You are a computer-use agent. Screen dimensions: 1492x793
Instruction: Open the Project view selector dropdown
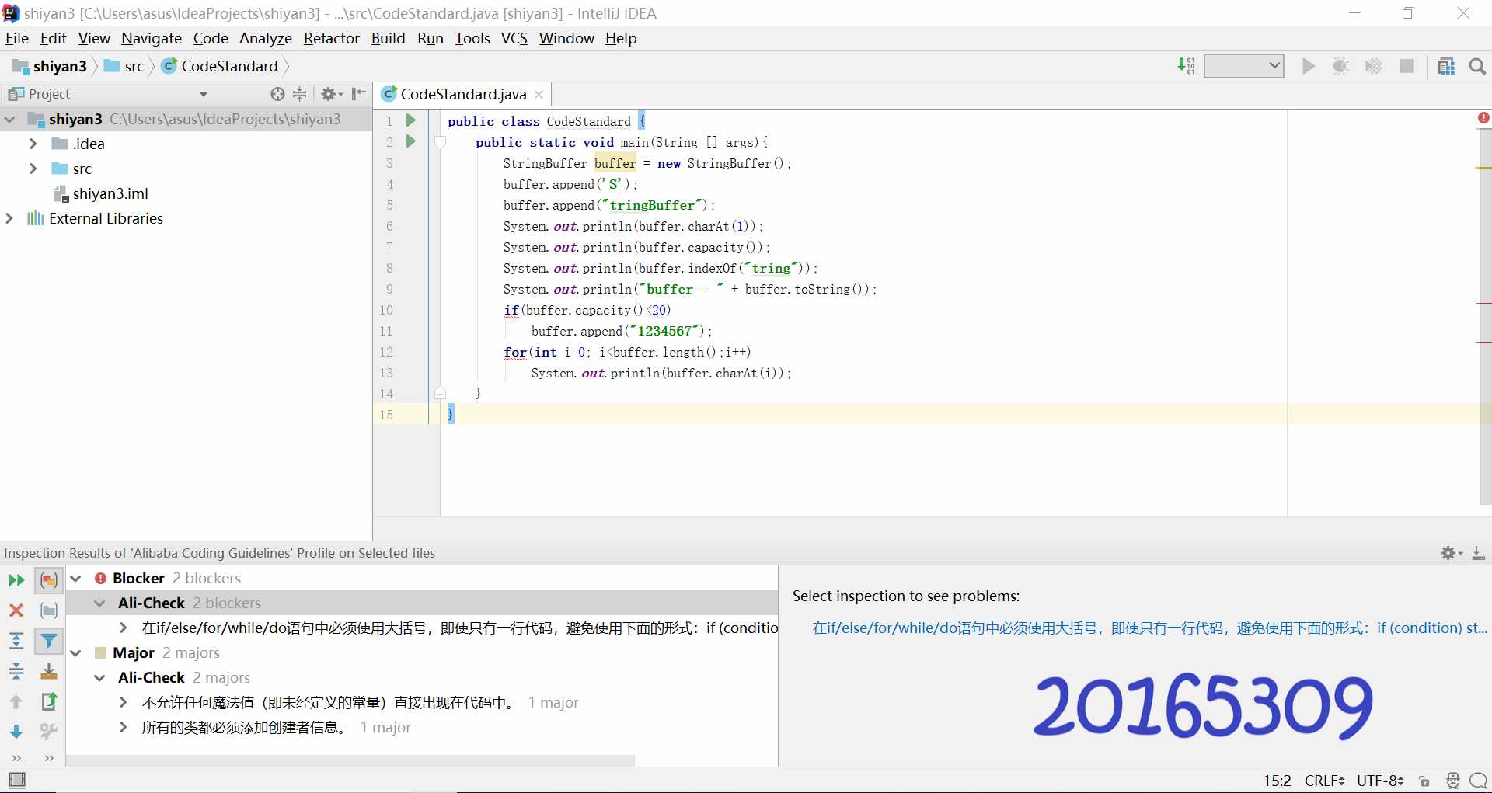coord(204,95)
